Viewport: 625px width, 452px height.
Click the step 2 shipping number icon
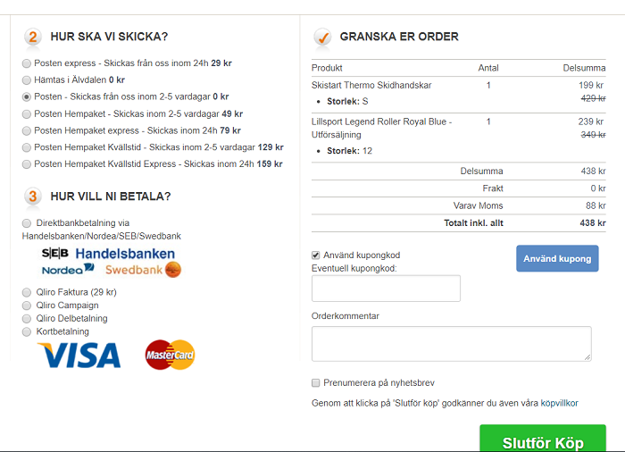pos(33,38)
